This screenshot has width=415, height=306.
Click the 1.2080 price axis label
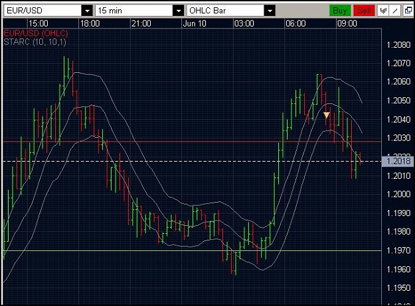coord(398,44)
